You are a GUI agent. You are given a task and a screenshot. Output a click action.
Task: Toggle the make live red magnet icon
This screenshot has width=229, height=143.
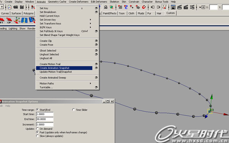[x=144, y=7]
